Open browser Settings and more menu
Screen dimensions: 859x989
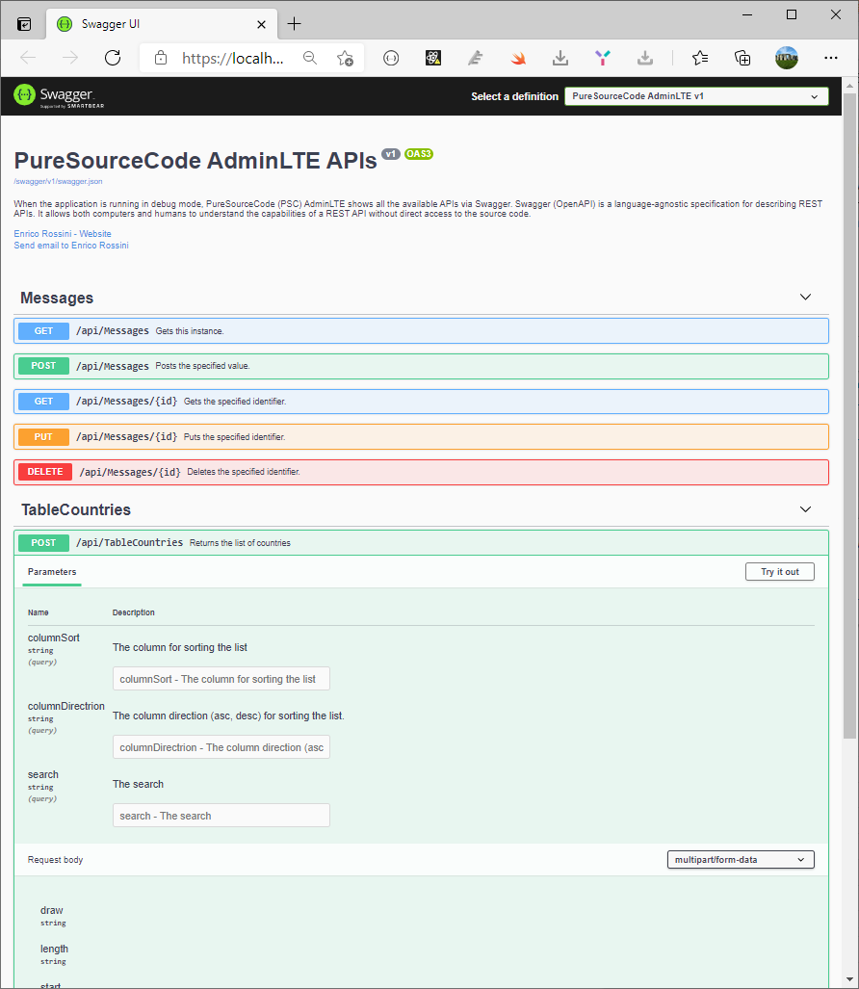[x=831, y=58]
